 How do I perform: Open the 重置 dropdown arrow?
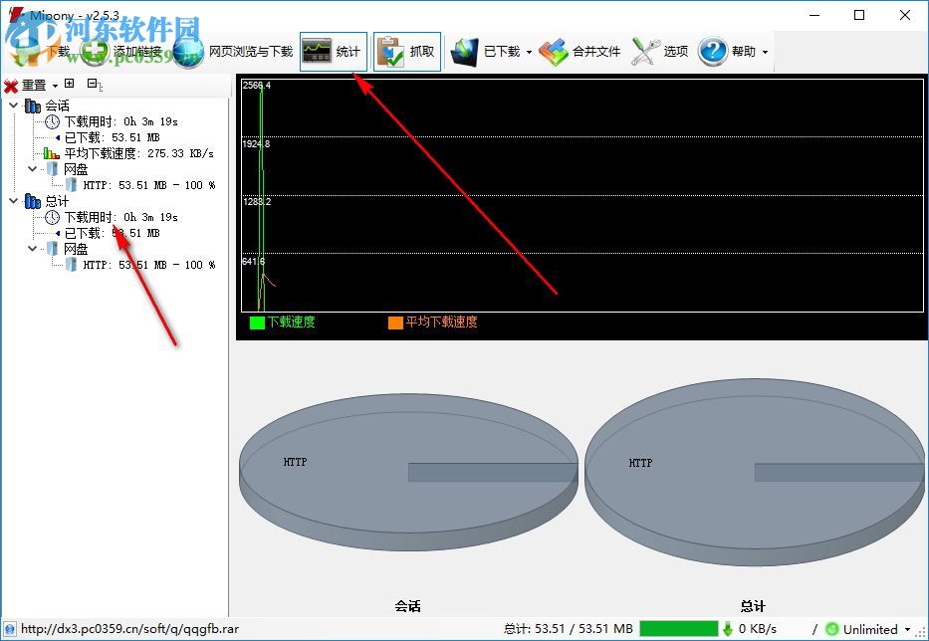[55, 87]
